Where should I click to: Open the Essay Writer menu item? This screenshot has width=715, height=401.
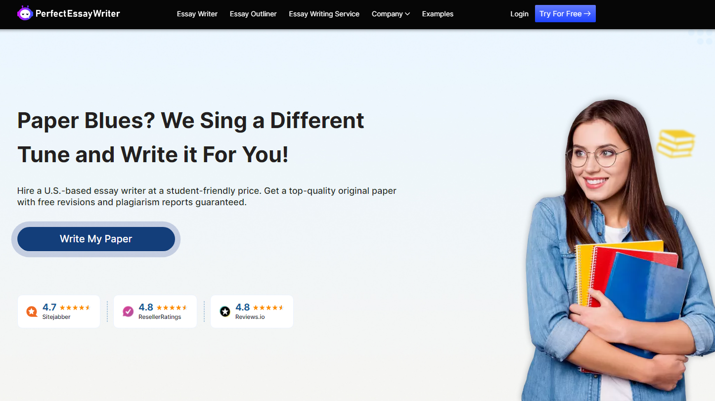coord(197,14)
